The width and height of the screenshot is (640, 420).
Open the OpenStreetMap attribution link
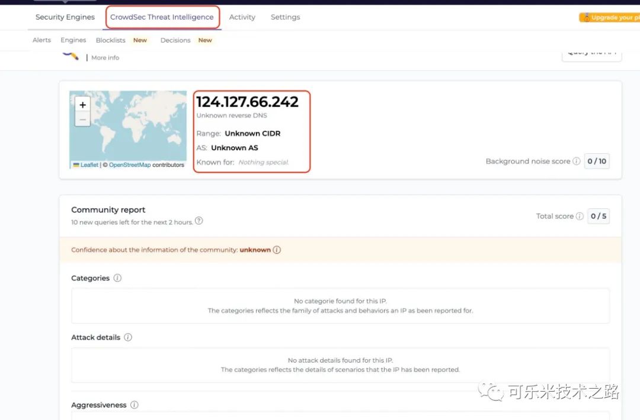[129, 164]
